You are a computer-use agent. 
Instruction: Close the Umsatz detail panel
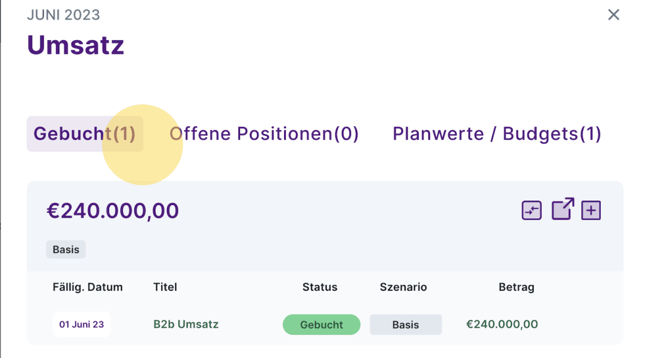(x=614, y=14)
